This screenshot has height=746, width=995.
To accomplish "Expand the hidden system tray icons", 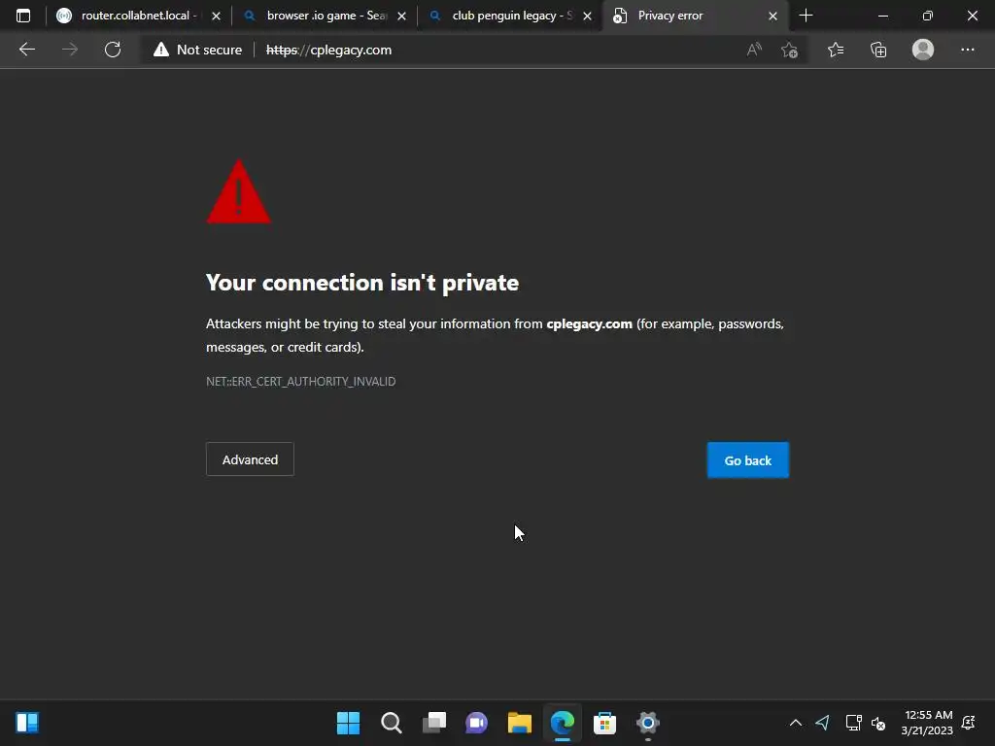I will (795, 723).
